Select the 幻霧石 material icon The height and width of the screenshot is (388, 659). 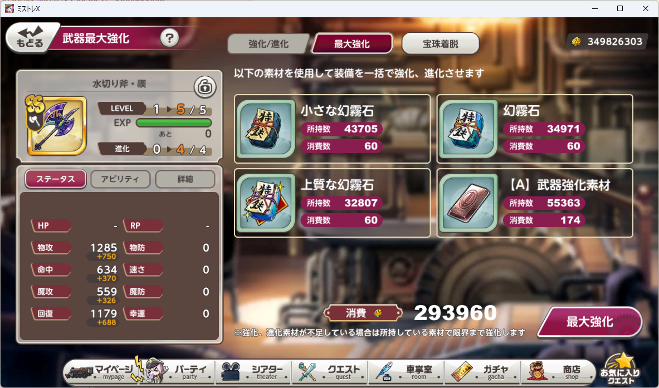[468, 129]
